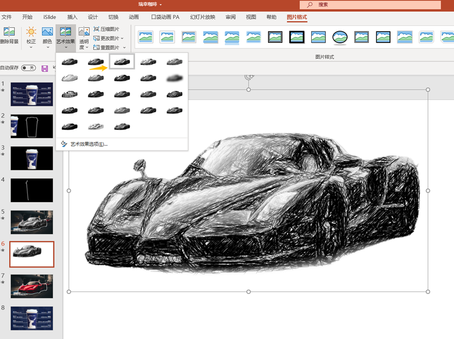Open the 校正 corrections icon
The height and width of the screenshot is (339, 454).
coord(31,32)
